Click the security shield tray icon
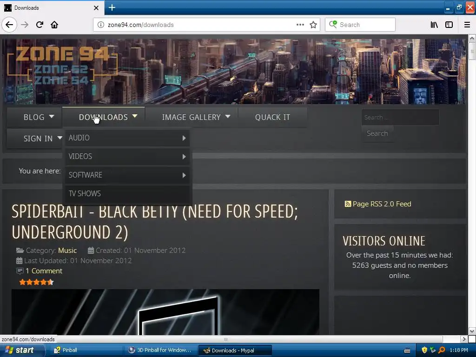 pos(424,350)
